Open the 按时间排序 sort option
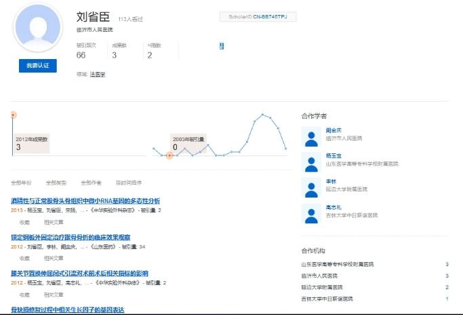The image size is (463, 315). [x=129, y=183]
